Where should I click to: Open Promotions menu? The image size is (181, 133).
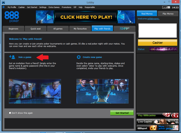(x=66, y=7)
